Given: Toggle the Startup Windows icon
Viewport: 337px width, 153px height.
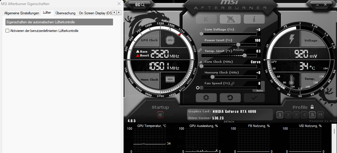Looking at the screenshot, I should click(160, 115).
